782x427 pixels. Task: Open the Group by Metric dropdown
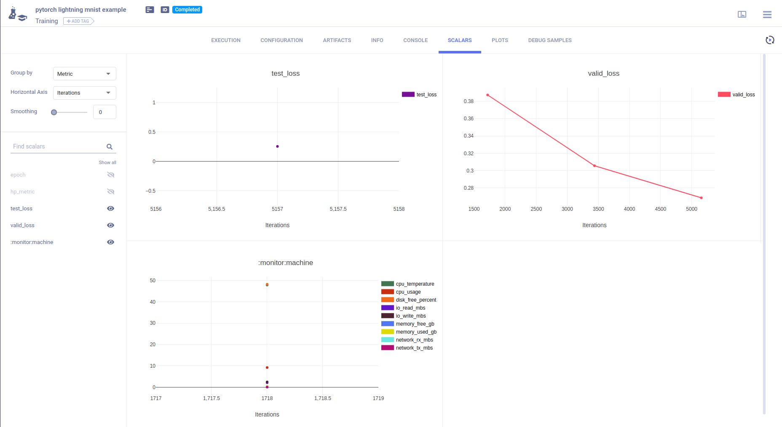(x=84, y=74)
